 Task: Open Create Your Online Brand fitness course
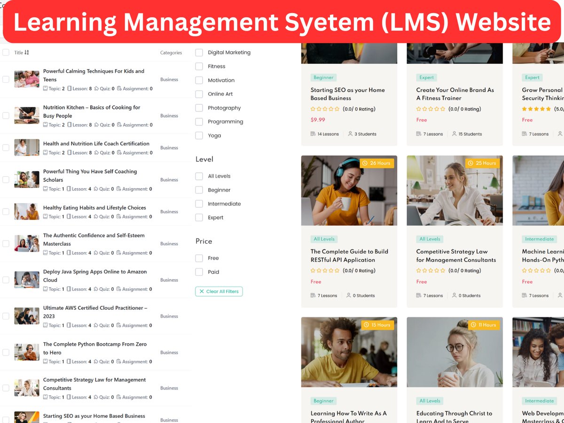click(455, 94)
